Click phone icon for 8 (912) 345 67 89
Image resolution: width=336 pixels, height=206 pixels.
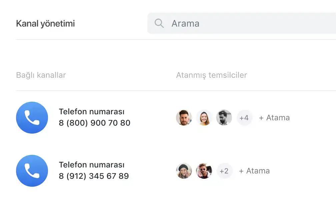pyautogui.click(x=32, y=171)
